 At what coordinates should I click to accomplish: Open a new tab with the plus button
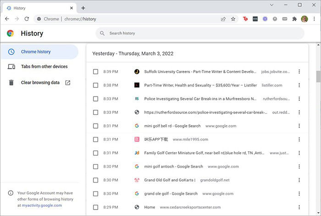point(83,8)
